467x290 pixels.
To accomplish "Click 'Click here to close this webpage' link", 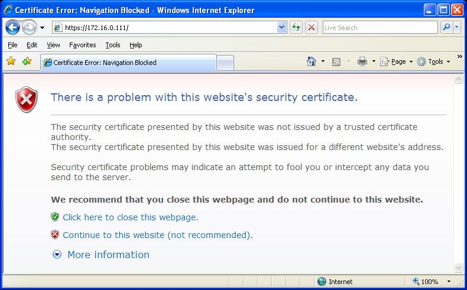I will [131, 217].
